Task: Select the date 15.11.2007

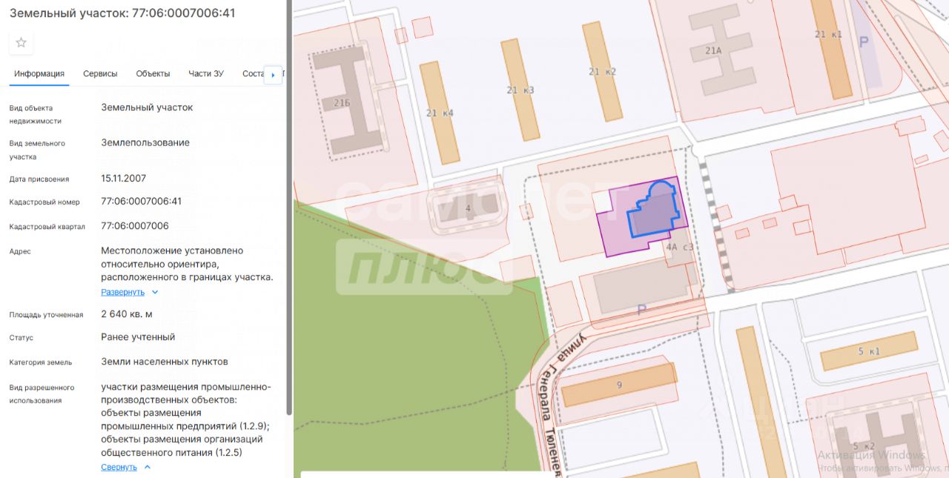Action: click(124, 179)
